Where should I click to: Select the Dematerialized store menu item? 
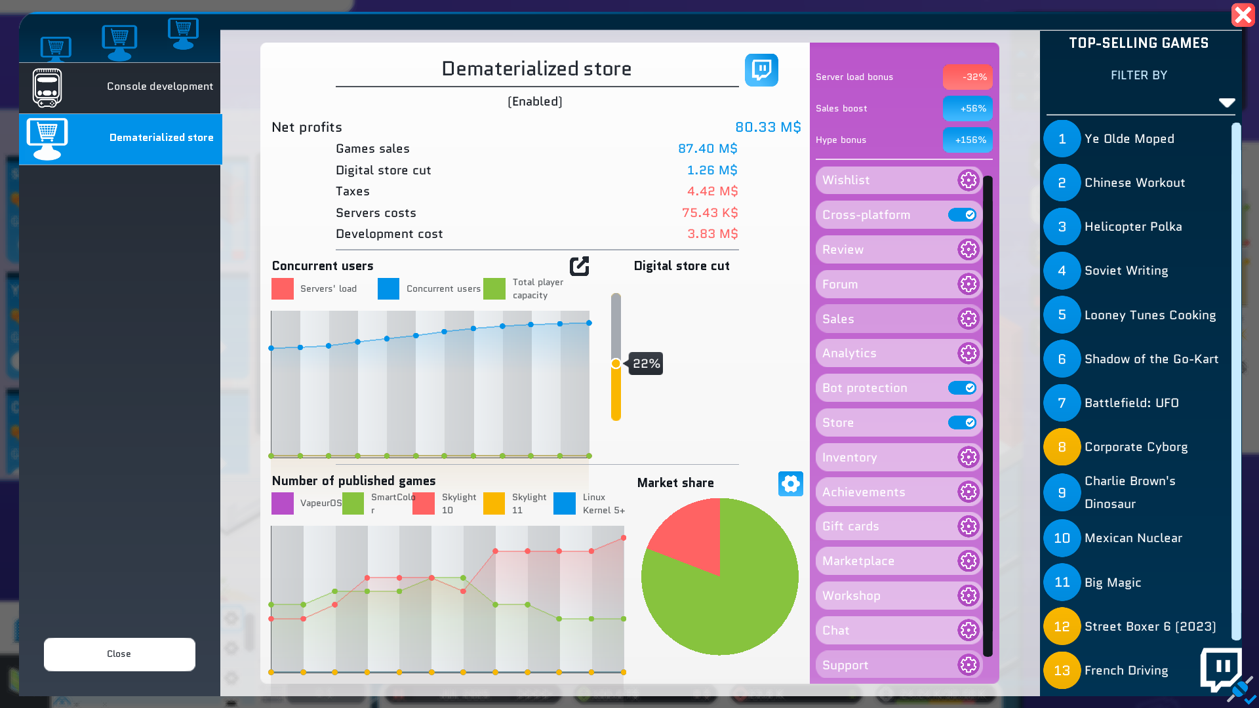(x=120, y=138)
